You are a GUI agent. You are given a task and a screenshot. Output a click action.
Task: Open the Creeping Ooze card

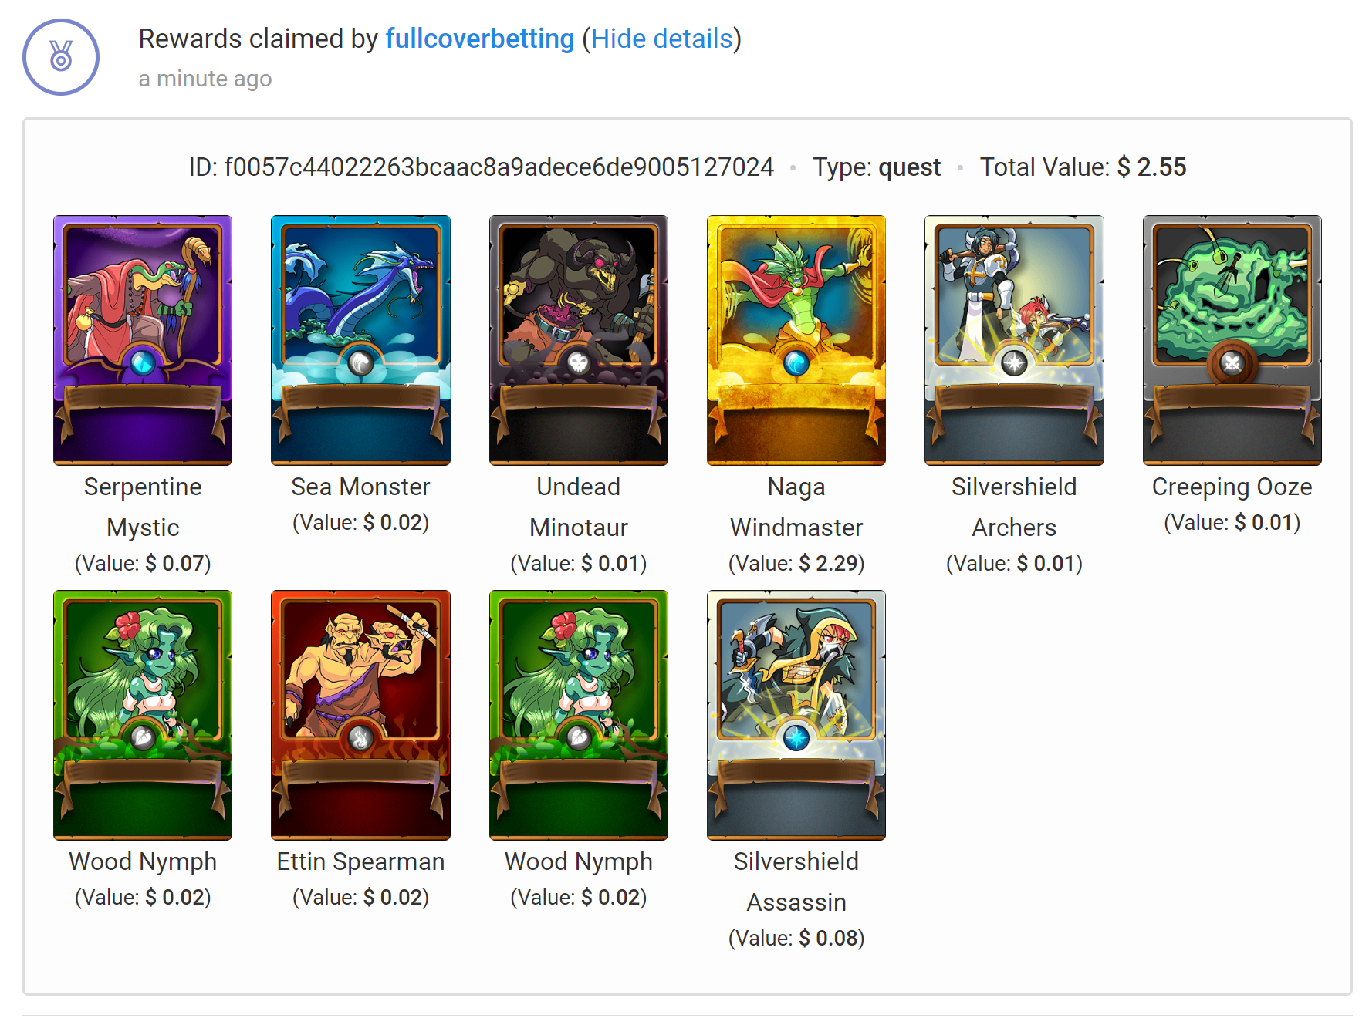click(1232, 340)
